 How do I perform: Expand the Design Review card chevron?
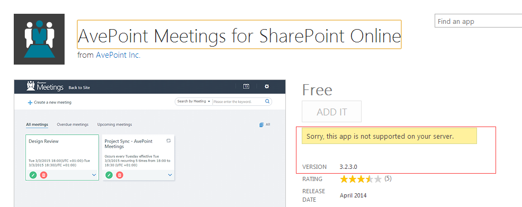coord(94,175)
